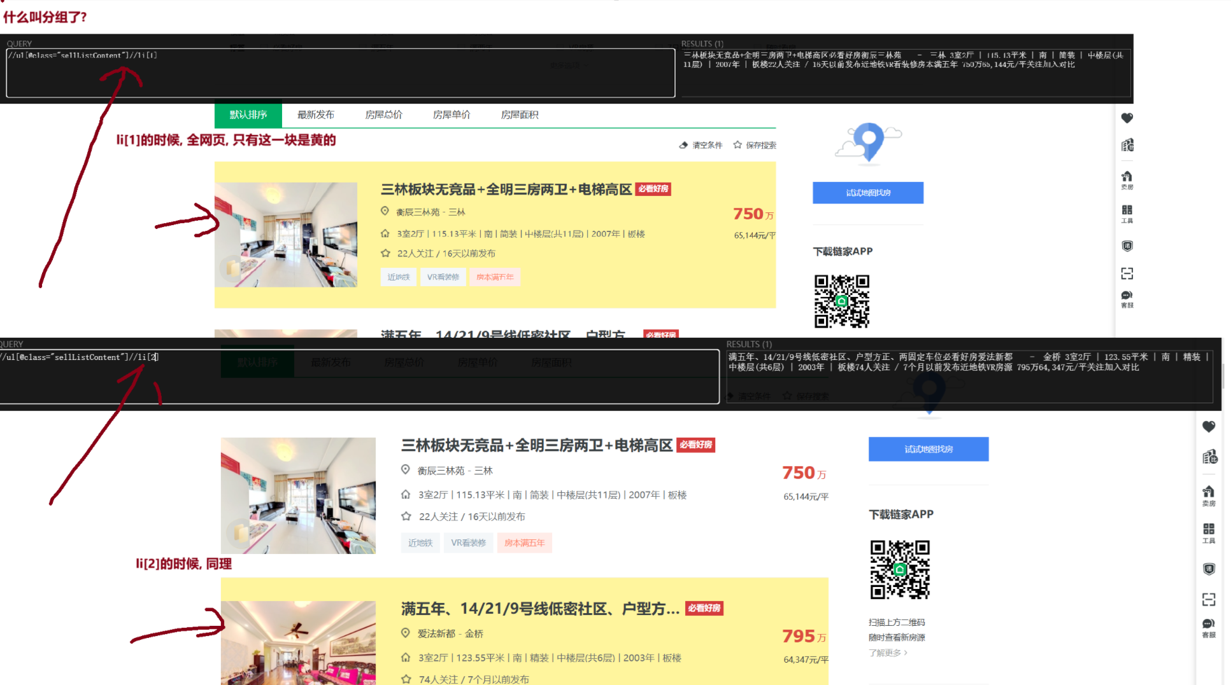This screenshot has width=1231, height=685.
Task: Click the top XPath QUERY input box
Action: pyautogui.click(x=340, y=74)
